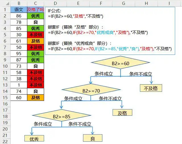Select cell containing score 85
This screenshot has height=144, width=182.
click(x=19, y=29)
